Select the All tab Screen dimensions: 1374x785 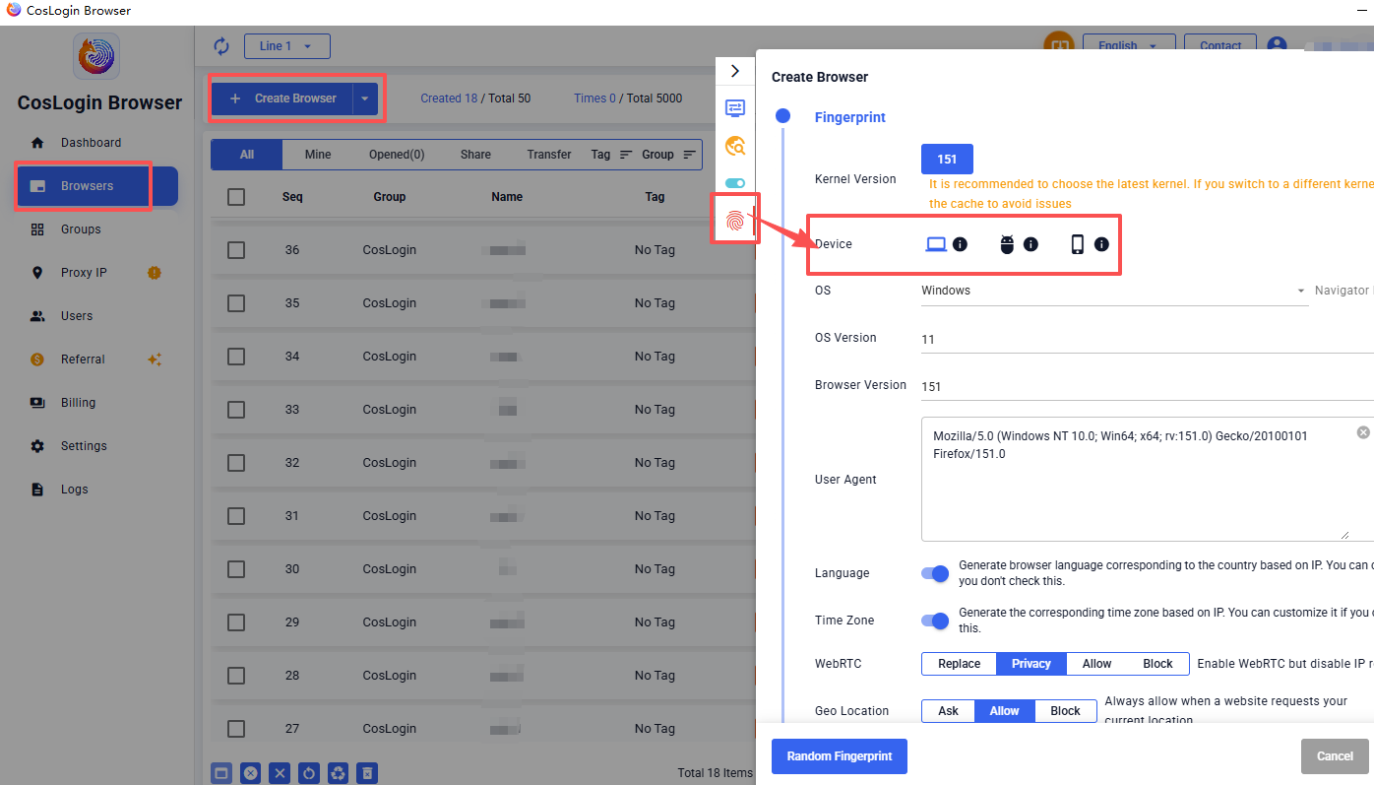pos(247,155)
